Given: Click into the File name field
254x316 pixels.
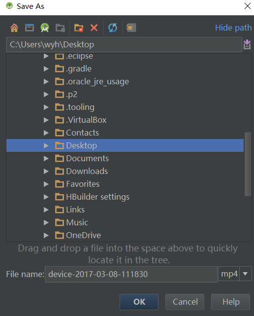Looking at the screenshot, I should click(x=131, y=274).
